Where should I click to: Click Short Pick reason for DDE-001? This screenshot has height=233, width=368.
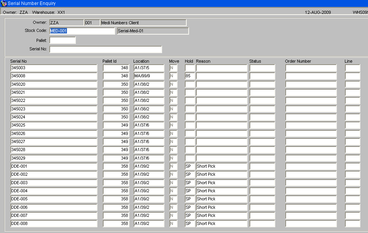(x=222, y=166)
